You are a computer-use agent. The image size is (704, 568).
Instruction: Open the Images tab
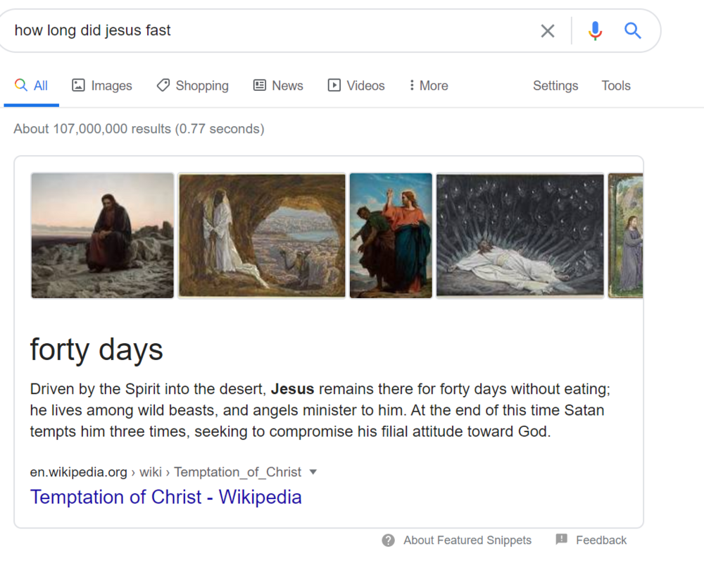(x=102, y=85)
